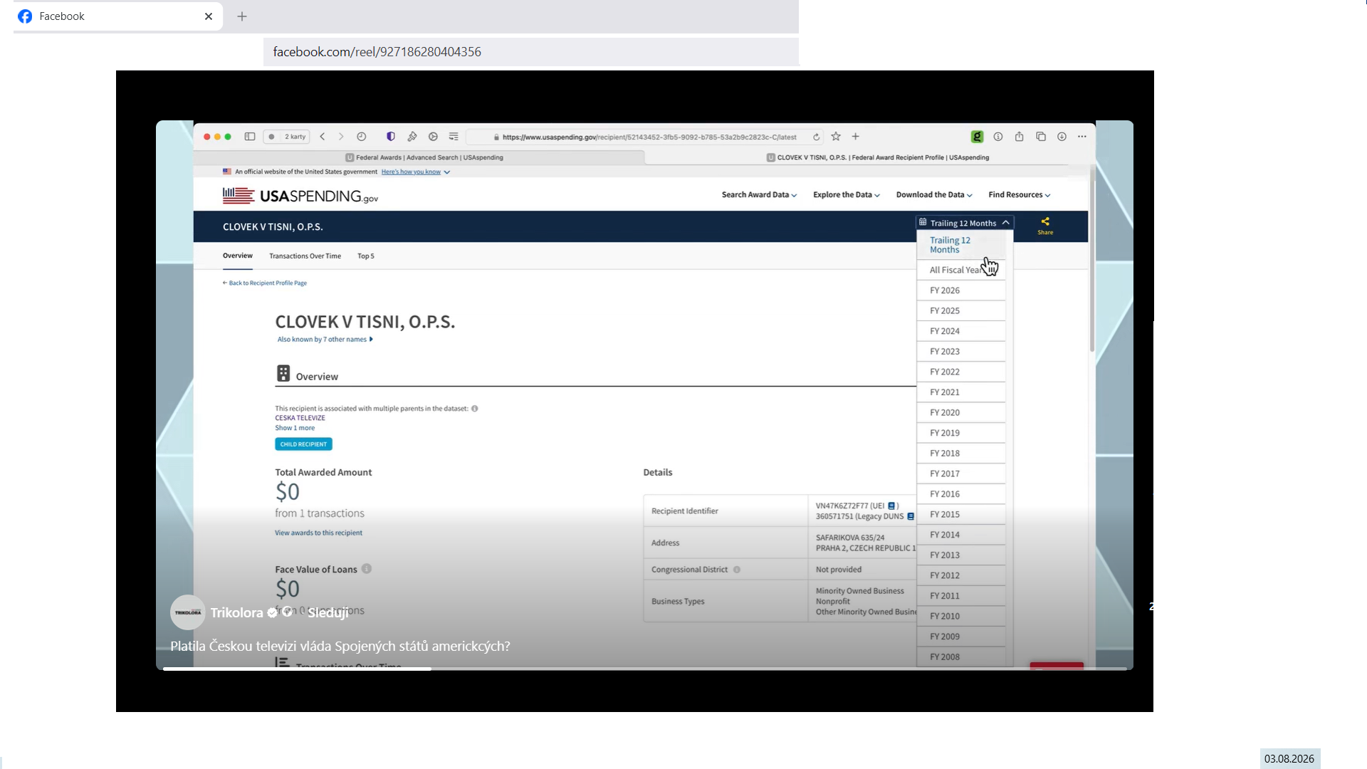Open the history clock icon in video browser
1367x769 pixels.
pos(362,137)
